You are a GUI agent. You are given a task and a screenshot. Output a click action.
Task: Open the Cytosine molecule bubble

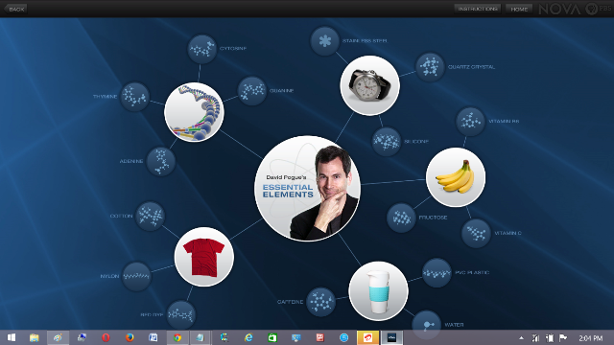pyautogui.click(x=201, y=49)
